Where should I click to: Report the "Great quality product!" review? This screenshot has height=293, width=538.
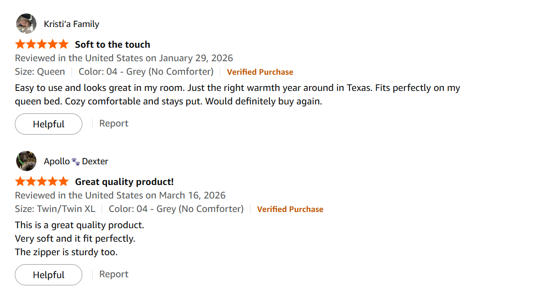click(114, 275)
